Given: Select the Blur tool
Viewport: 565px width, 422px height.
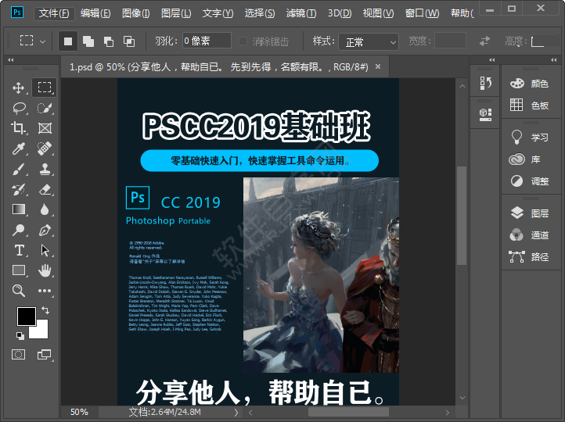Looking at the screenshot, I should click(x=45, y=209).
